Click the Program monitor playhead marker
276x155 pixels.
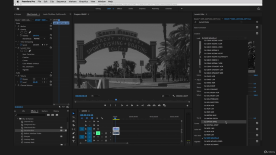point(116,100)
